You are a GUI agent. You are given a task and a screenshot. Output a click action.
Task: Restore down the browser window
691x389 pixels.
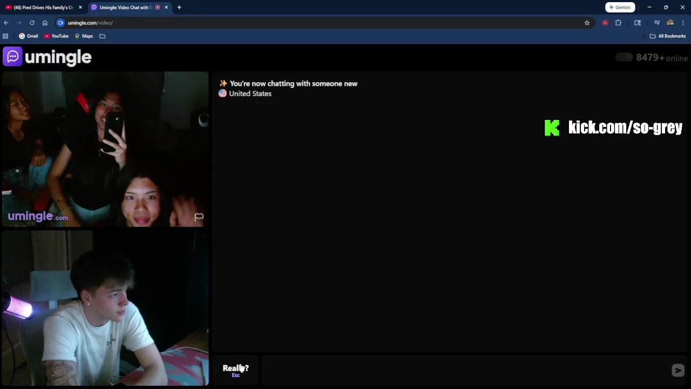click(x=666, y=7)
